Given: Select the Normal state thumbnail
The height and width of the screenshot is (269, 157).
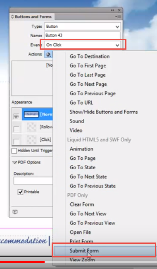Looking at the screenshot, I should (31, 114).
